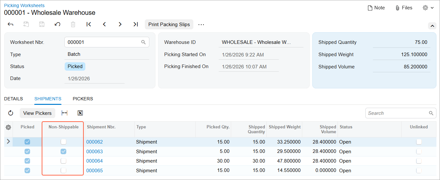Screen dimensions: 440x180
Task: Go to the next record
Action: [x=120, y=25]
